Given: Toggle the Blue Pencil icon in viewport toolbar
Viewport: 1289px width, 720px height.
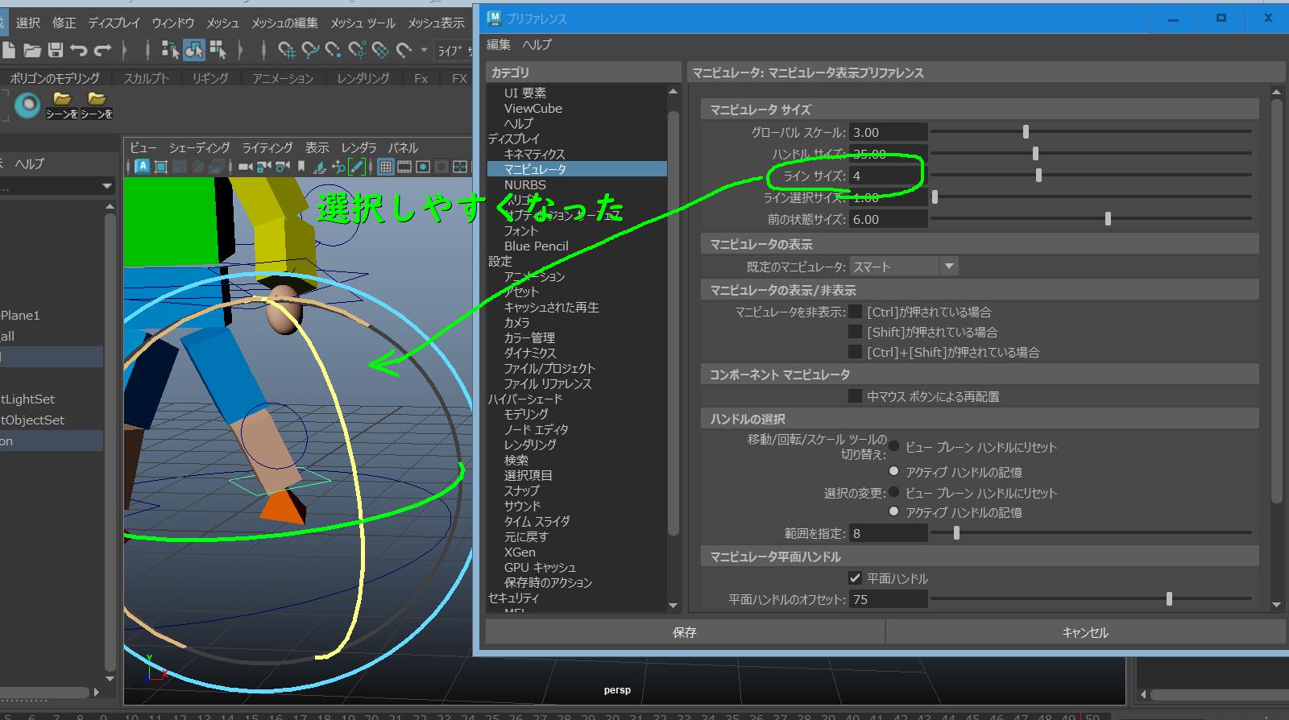Looking at the screenshot, I should (x=356, y=167).
